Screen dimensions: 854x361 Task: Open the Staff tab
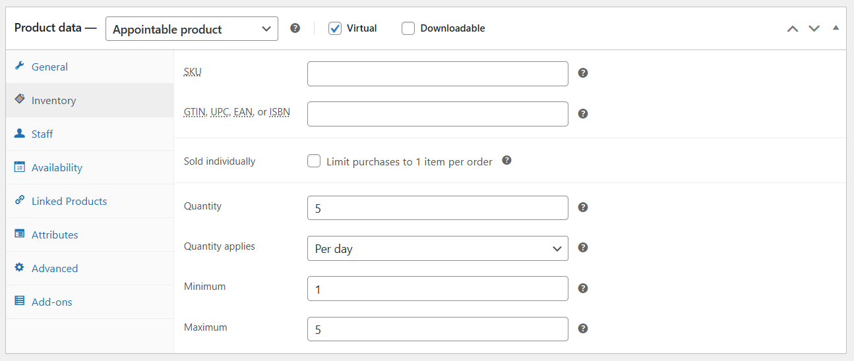tap(42, 134)
